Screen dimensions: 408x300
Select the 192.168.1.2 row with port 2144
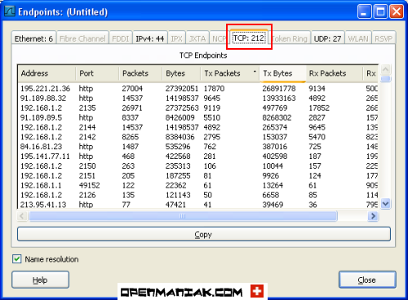pyautogui.click(x=198, y=127)
